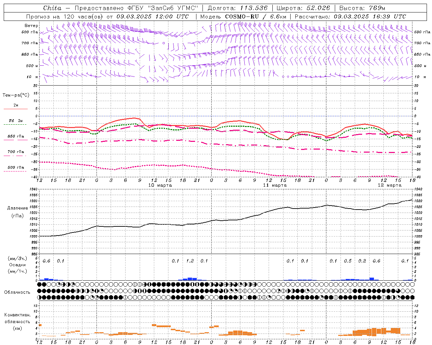This screenshot has height=345, width=432.
Task: Click the "11 марта" date label
Action: 275,185
